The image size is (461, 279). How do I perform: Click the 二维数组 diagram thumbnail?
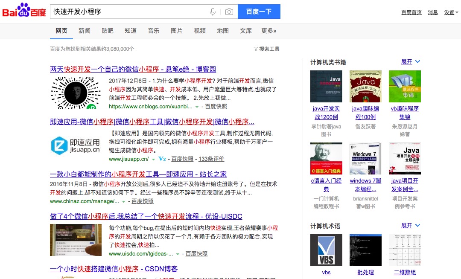[405, 250]
